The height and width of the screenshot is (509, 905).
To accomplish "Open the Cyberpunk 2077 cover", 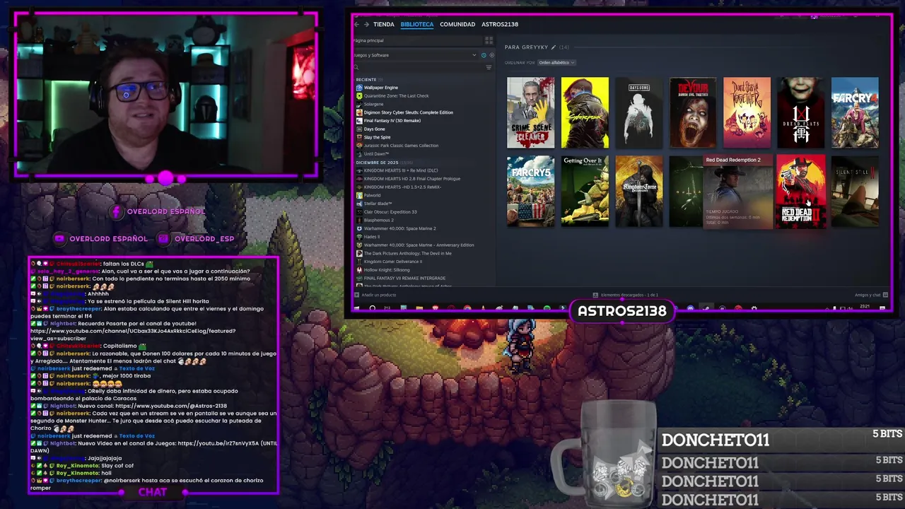I will 585,112.
